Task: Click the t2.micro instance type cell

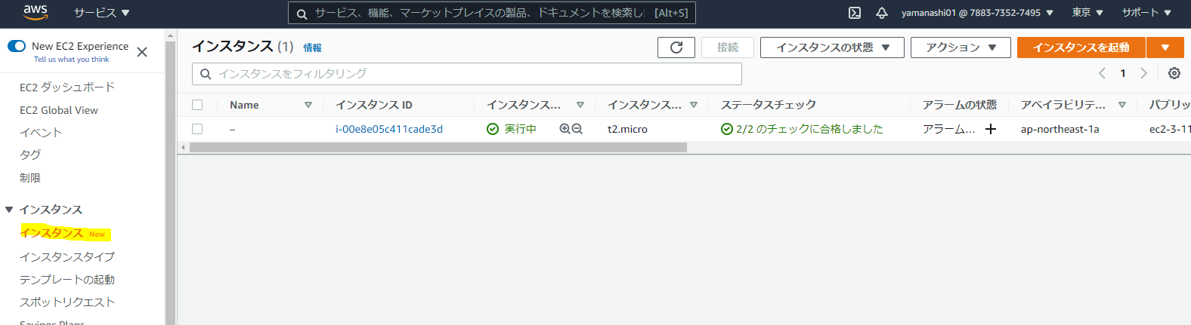Action: 627,129
